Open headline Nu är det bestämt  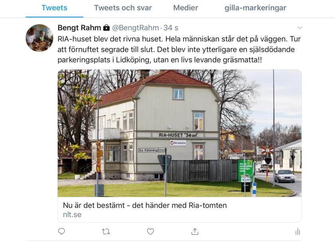click(x=145, y=205)
